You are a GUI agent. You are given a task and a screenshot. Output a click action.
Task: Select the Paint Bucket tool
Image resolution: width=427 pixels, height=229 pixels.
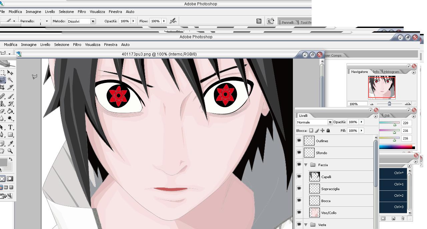pos(10,111)
